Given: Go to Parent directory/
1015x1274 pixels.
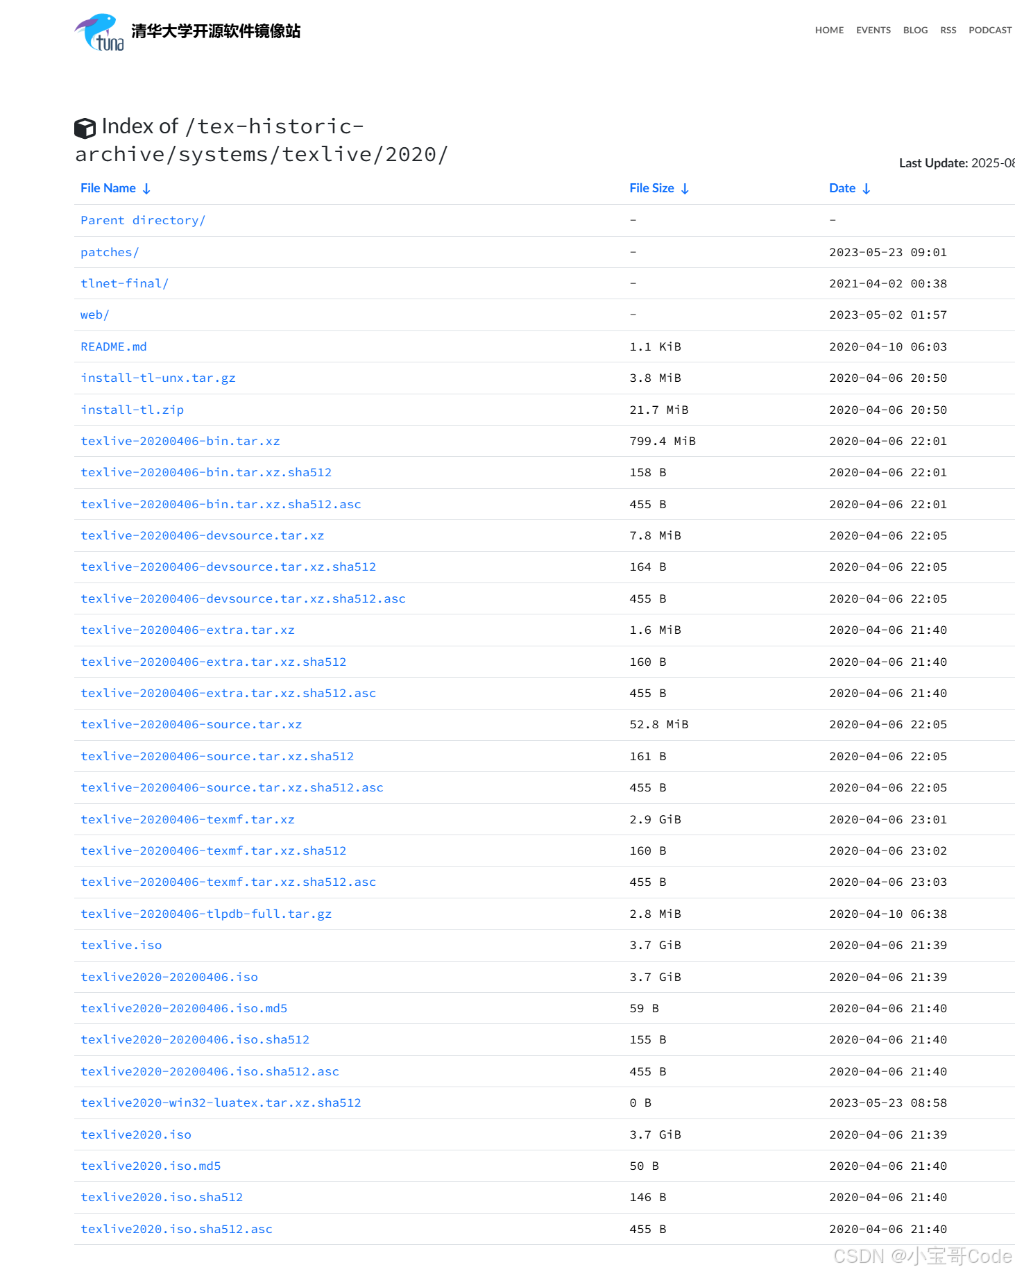Looking at the screenshot, I should tap(143, 220).
